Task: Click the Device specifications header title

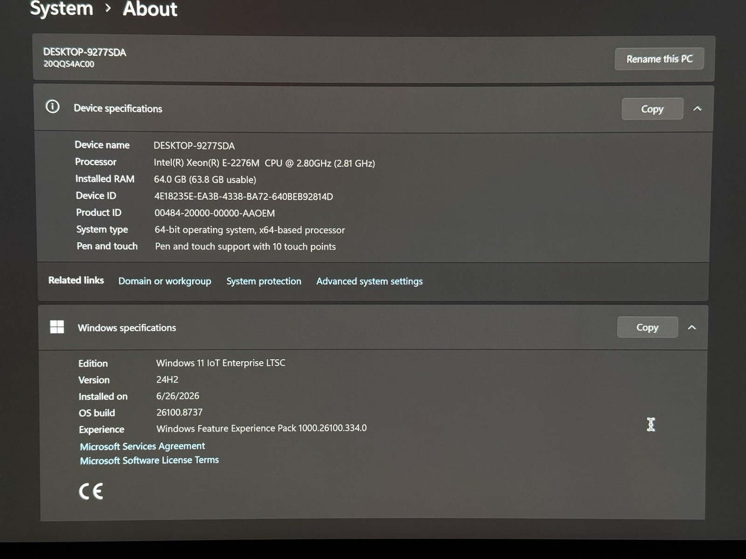Action: tap(118, 109)
